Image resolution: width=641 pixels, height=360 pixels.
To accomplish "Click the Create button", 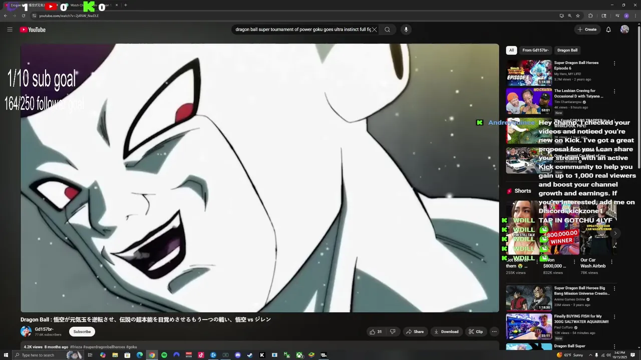I will 587,29.
